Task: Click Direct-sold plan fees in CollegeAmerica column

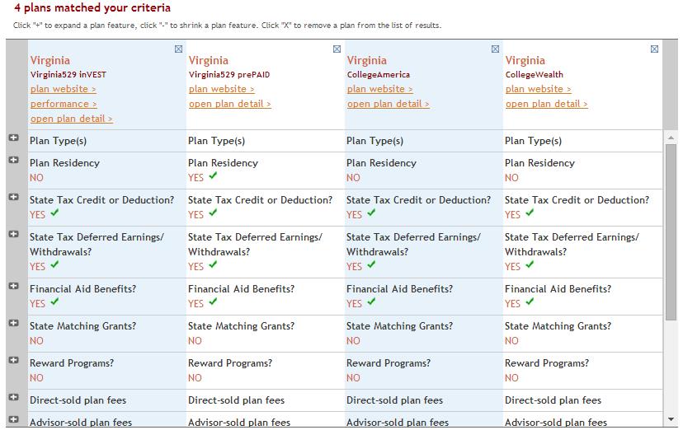Action: click(394, 400)
